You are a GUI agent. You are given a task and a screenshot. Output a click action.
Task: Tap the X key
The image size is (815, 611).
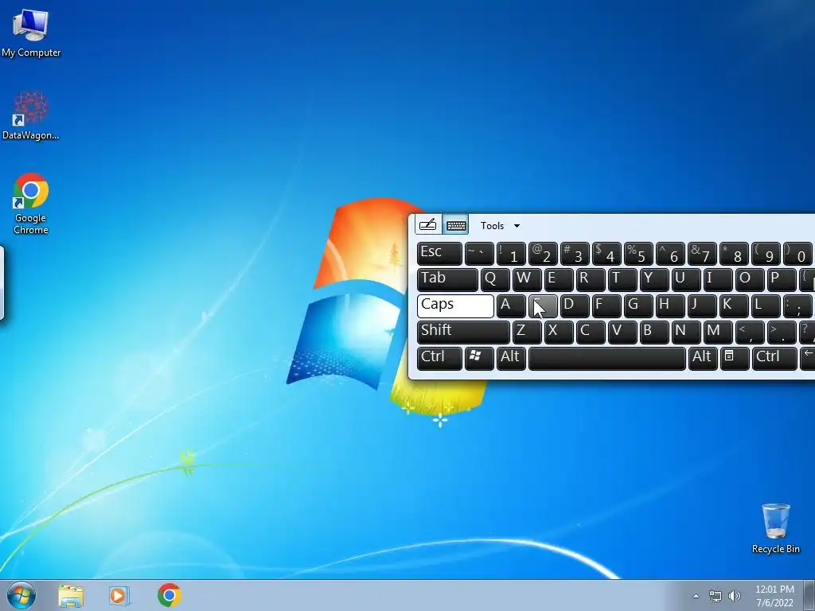pos(559,332)
